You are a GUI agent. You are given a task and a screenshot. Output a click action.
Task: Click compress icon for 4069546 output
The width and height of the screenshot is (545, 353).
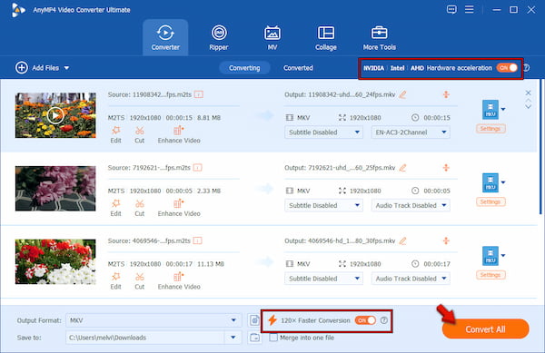[x=446, y=240]
